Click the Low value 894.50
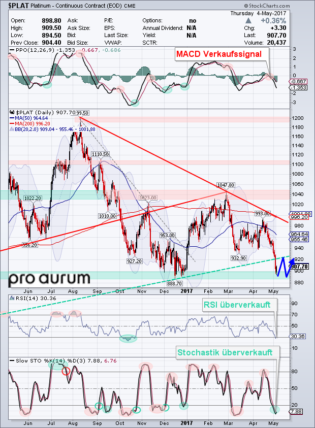Screen dimensions: 315x428 click(51, 35)
